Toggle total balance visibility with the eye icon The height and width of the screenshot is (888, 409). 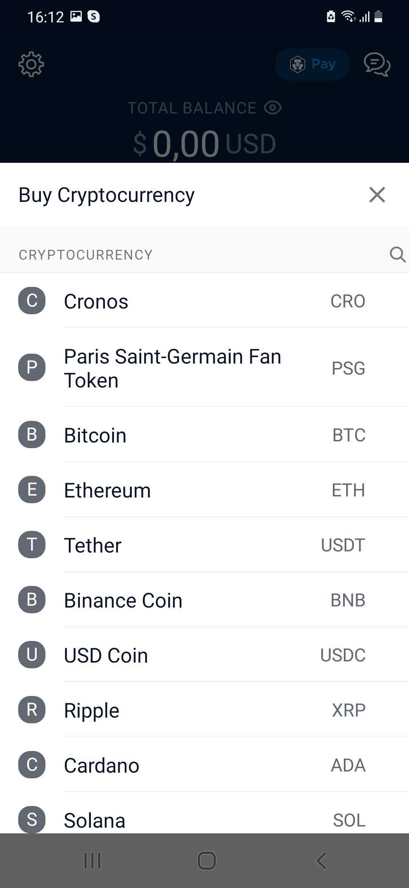[273, 108]
